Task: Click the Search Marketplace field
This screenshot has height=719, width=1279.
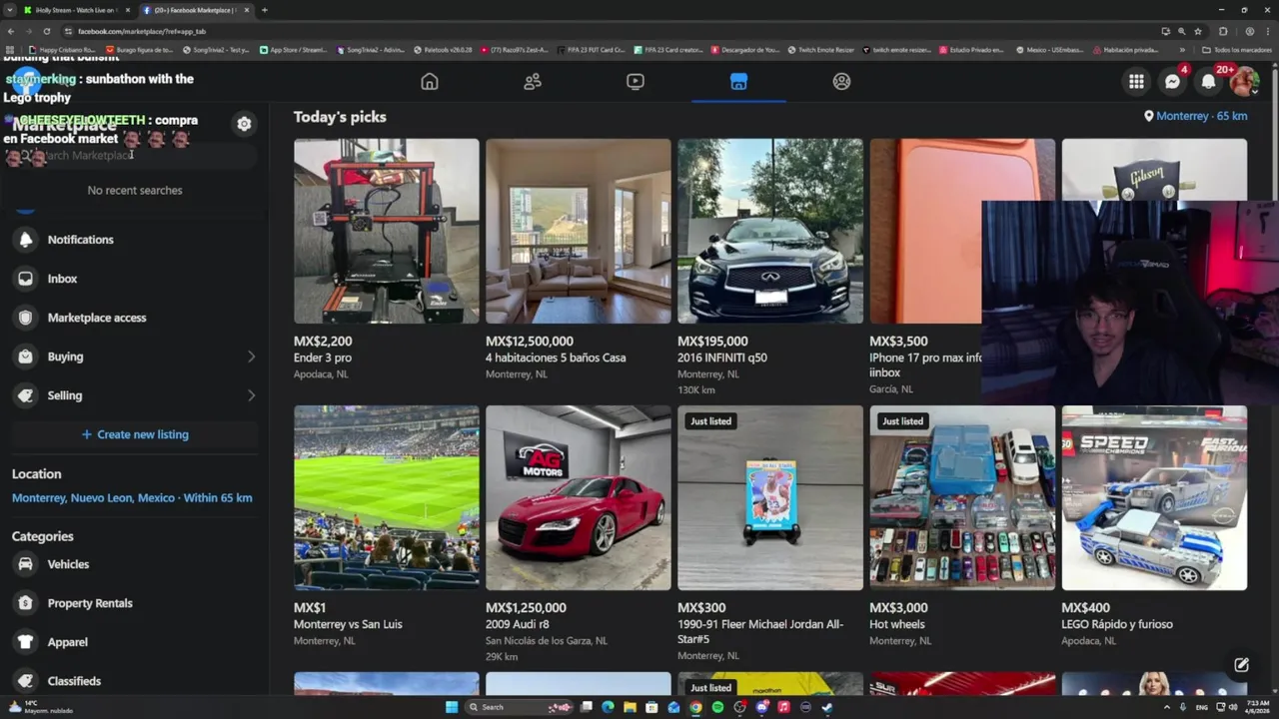Action: (135, 156)
